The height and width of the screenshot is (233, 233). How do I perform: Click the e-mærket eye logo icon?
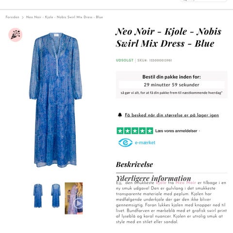tap(125, 143)
